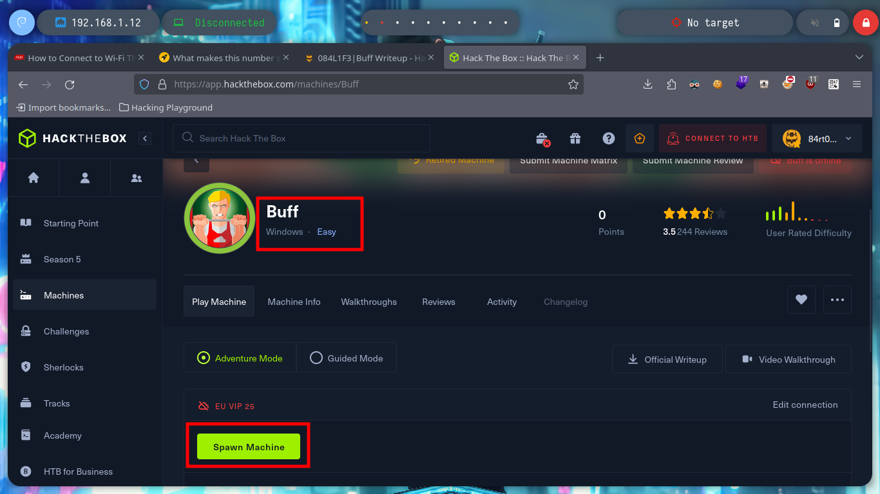Switch to the 084L1F3 Buff Writeup tab
Image resolution: width=880 pixels, height=494 pixels.
pos(370,58)
